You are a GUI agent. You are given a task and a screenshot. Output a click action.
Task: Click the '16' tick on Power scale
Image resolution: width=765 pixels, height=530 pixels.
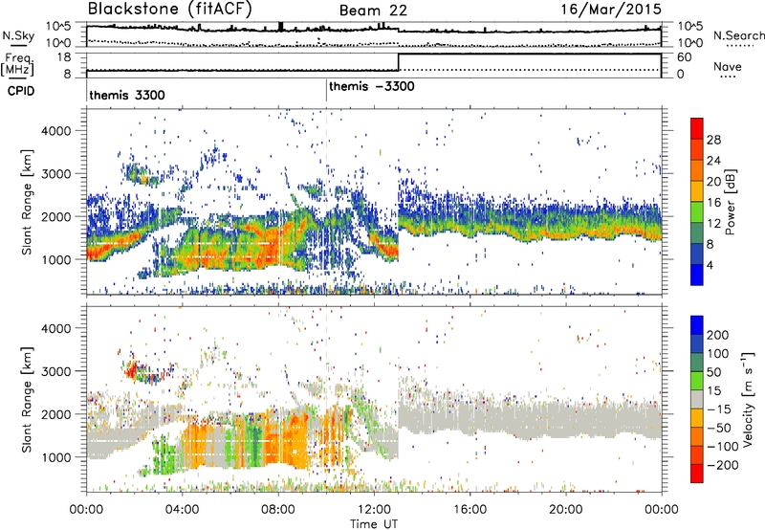coord(713,203)
